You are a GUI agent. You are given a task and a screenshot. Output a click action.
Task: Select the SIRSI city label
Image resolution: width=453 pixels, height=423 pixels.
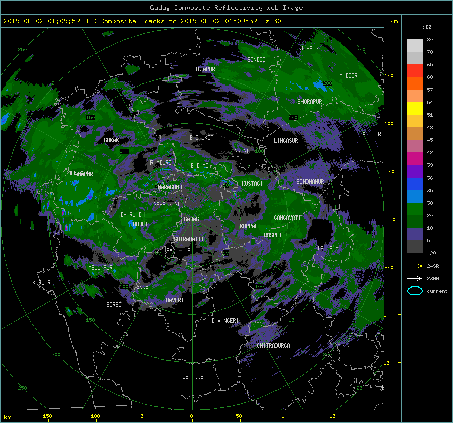click(114, 305)
